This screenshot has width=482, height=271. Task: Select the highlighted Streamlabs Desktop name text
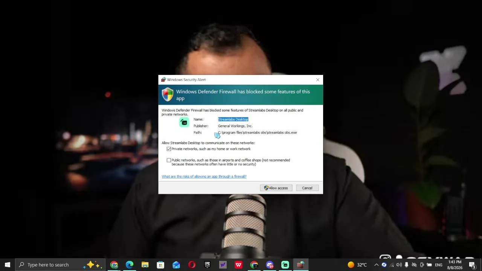[233, 119]
